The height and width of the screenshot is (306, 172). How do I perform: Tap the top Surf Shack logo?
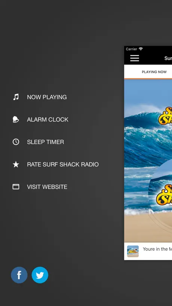coord(165,116)
